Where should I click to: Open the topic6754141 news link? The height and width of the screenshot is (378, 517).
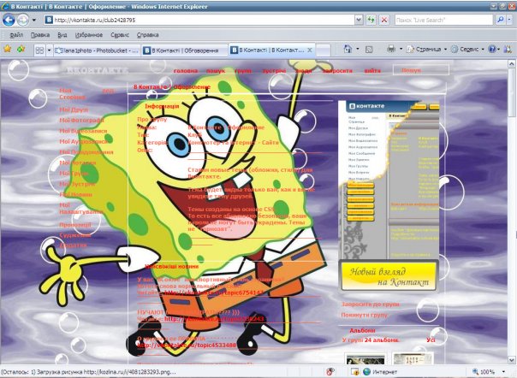pos(214,292)
